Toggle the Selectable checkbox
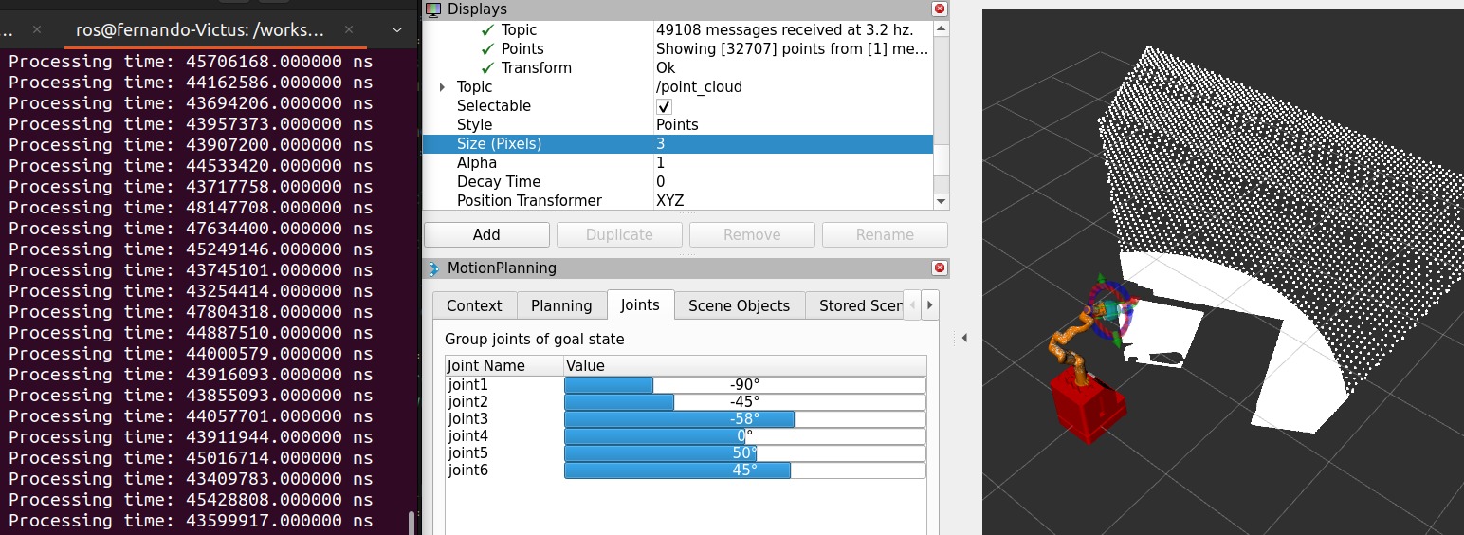The image size is (1464, 535). (x=664, y=106)
